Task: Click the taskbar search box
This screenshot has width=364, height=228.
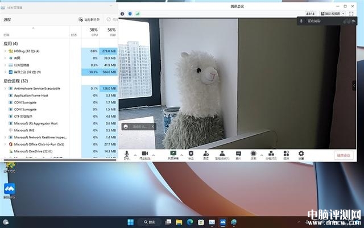Action: 150,222
